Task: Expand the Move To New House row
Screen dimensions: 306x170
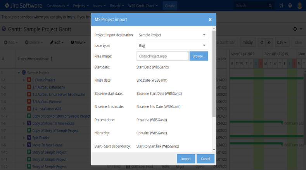Action: [24, 145]
